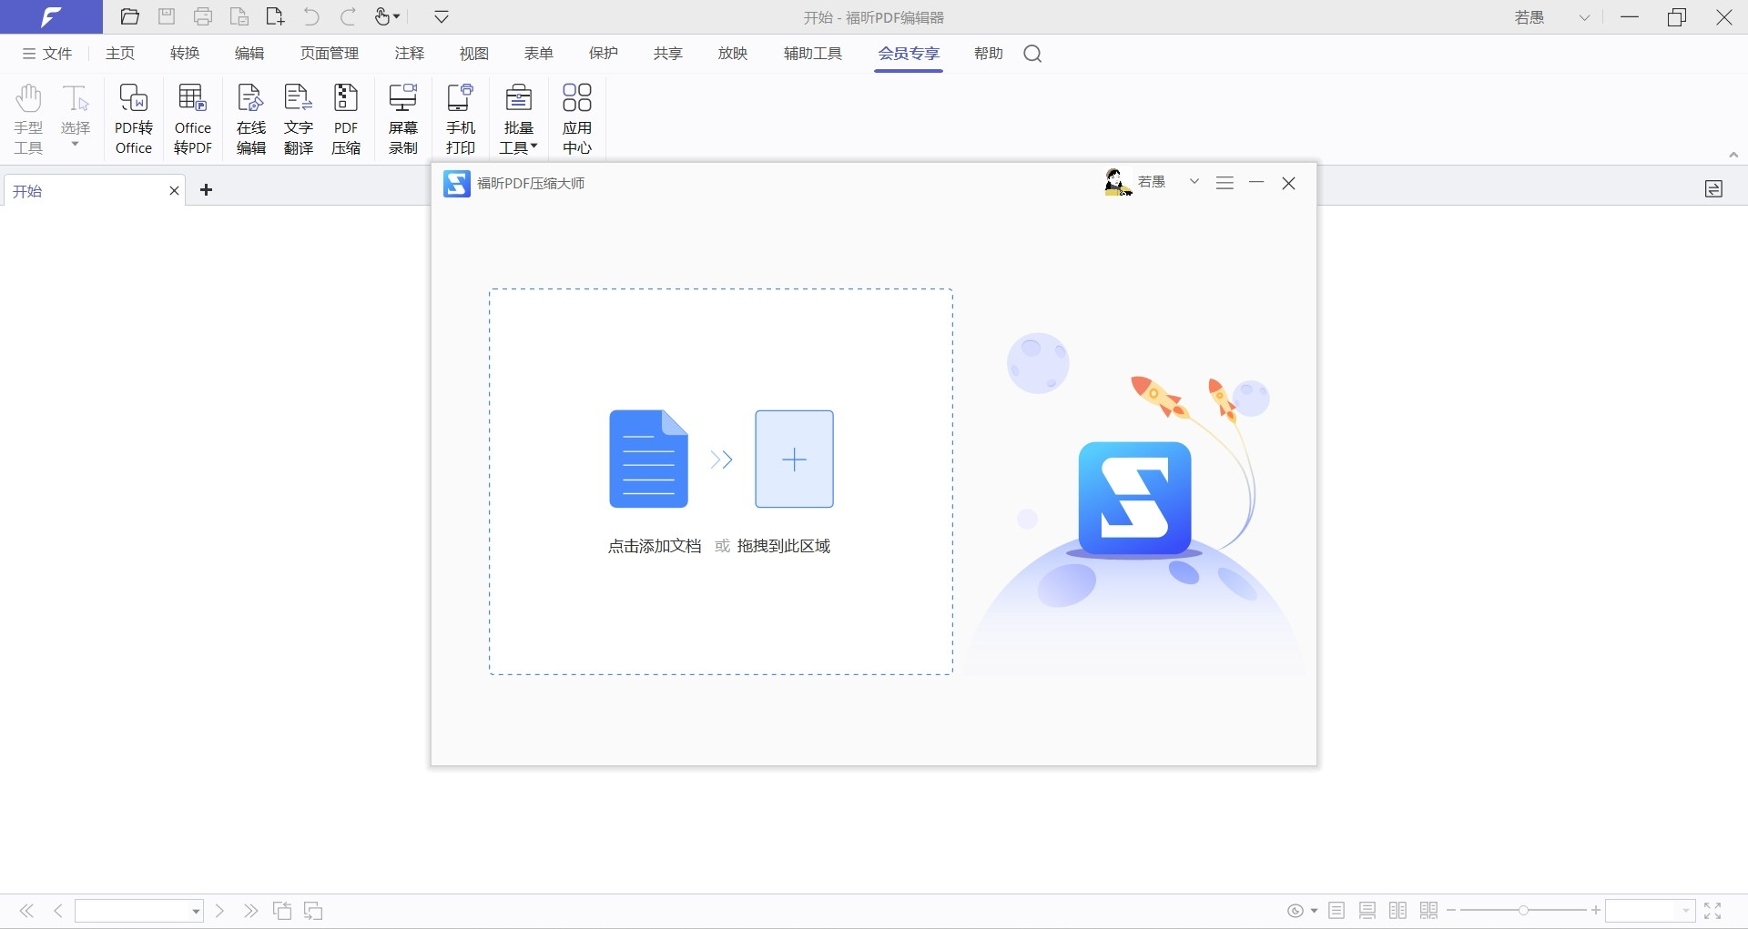
Task: Collapse the ribbon using the chevron arrow
Action: [x=1733, y=155]
